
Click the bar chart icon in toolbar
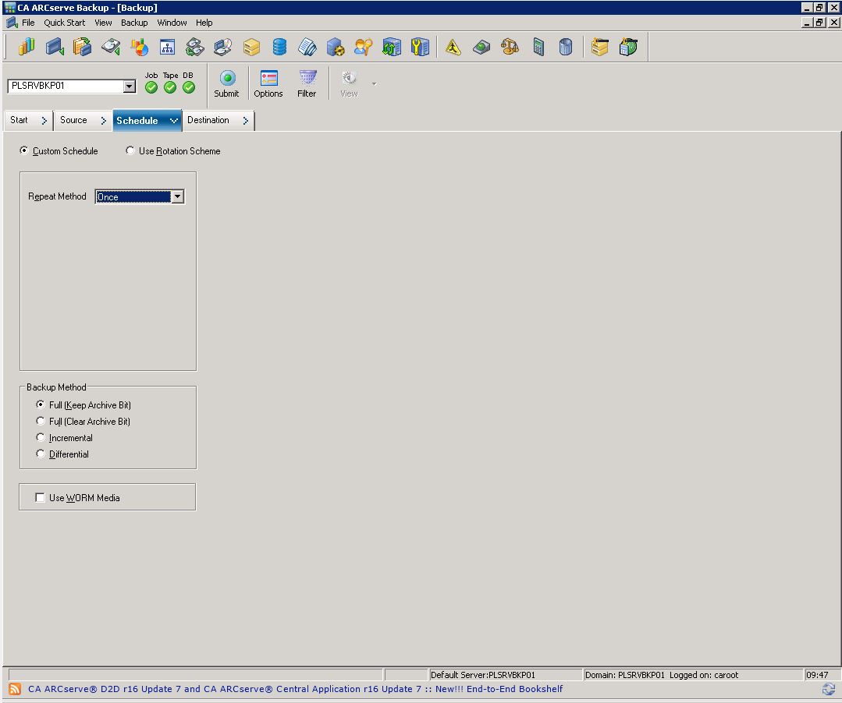[27, 48]
